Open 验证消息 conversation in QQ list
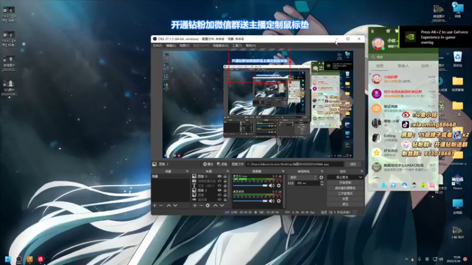This screenshot has width=472, height=265. coord(404,108)
